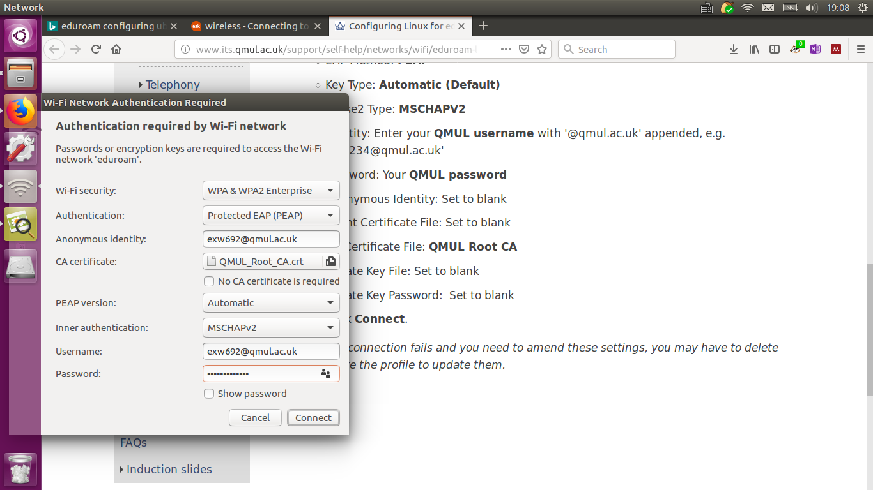This screenshot has height=490, width=873.
Task: Open the network tray icon in the top panel
Action: [748, 8]
